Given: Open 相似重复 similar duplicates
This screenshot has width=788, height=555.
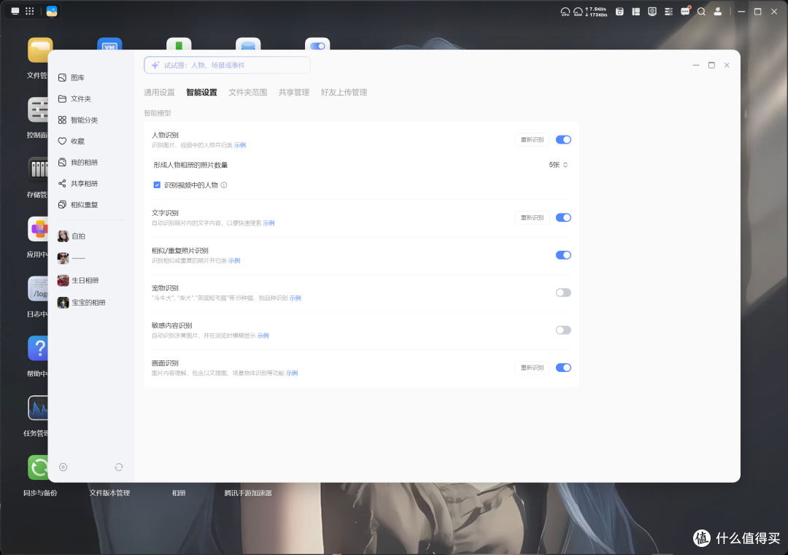Looking at the screenshot, I should click(x=78, y=204).
